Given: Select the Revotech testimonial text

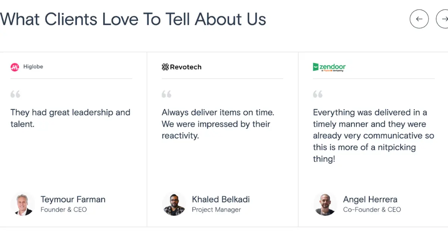Looking at the screenshot, I should [x=218, y=124].
